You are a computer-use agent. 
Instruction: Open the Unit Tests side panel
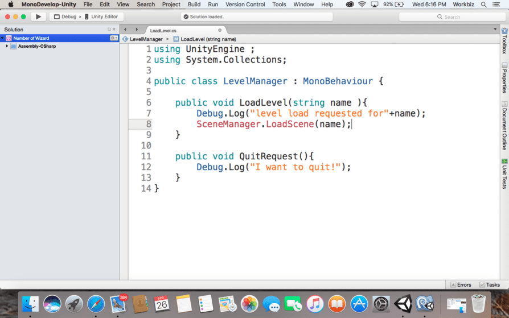[x=504, y=174]
